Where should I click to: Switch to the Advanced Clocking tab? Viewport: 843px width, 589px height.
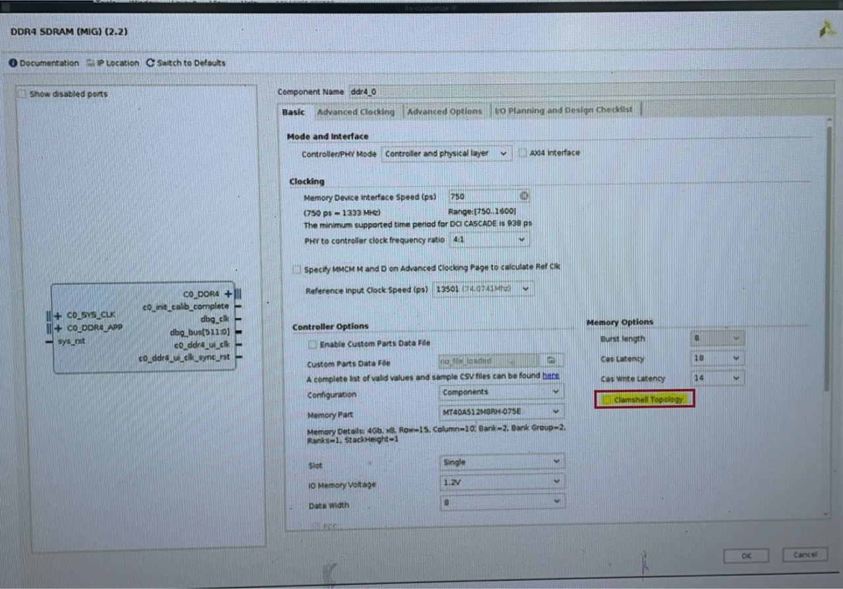coord(356,111)
